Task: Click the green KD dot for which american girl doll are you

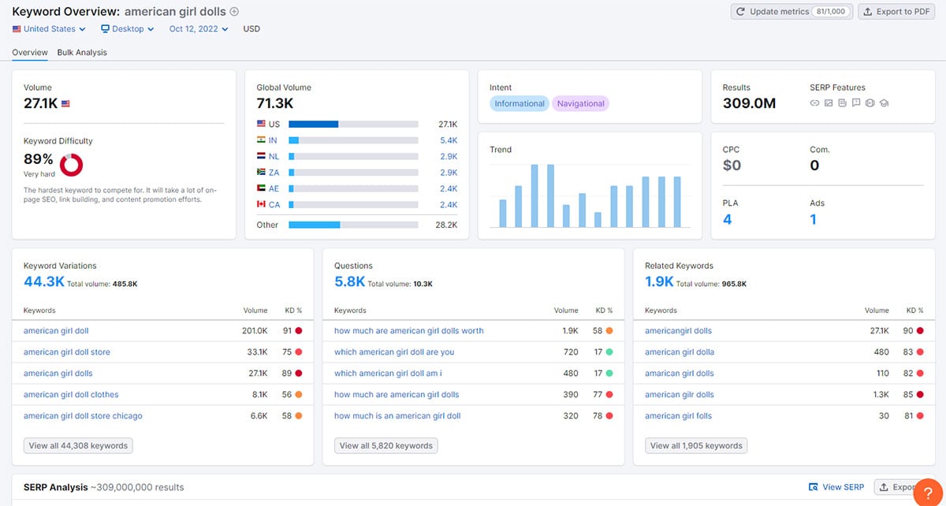Action: 609,352
